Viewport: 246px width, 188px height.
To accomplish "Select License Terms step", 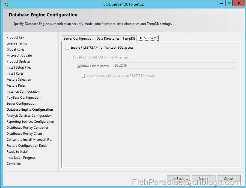I will [17, 43].
